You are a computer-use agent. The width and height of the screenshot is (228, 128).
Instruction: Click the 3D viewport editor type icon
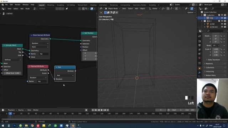tap(101, 9)
